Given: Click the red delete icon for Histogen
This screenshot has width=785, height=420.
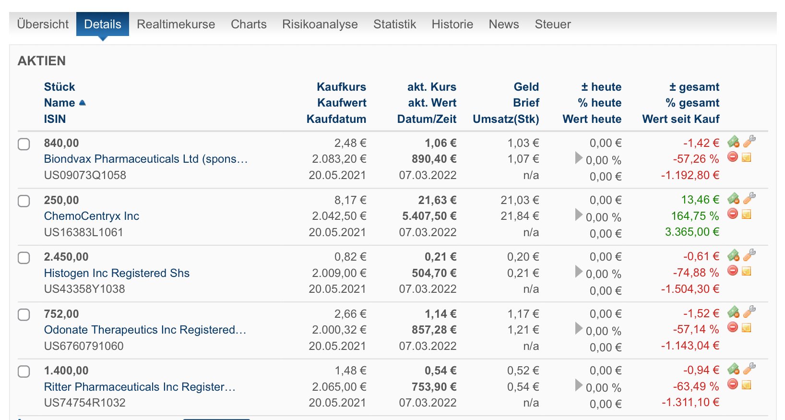Looking at the screenshot, I should [x=733, y=271].
